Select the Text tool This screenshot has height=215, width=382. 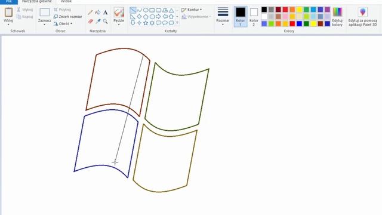pos(105,13)
